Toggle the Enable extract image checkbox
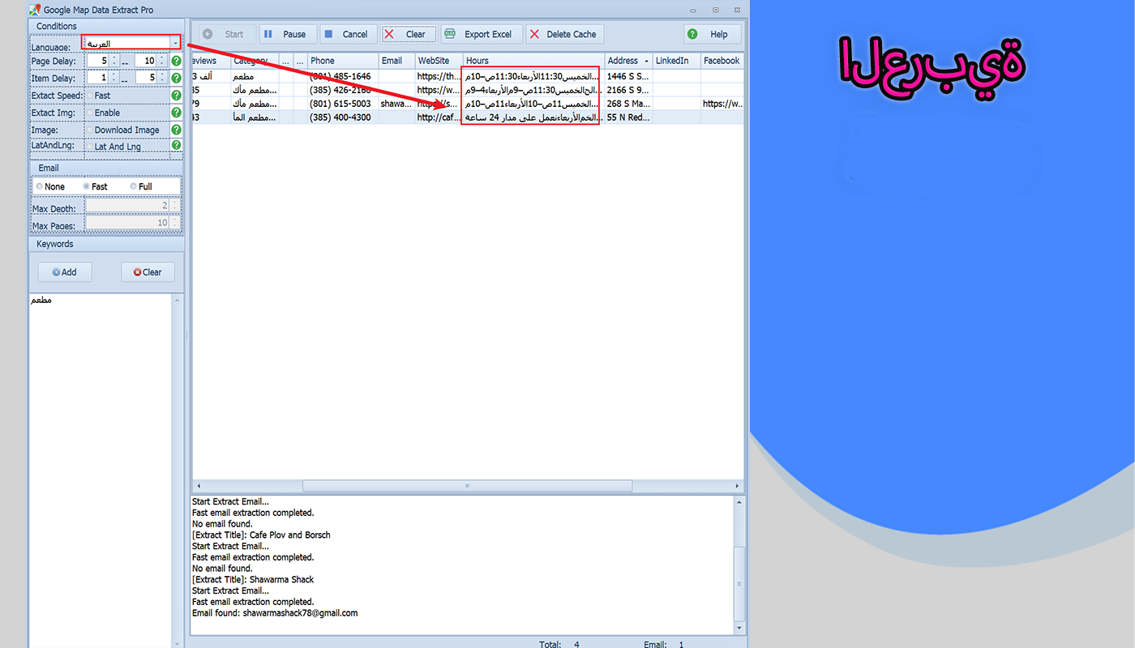The height and width of the screenshot is (648, 1135). tap(89, 113)
